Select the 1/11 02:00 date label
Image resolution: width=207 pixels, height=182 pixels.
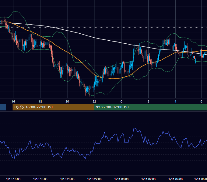click(x=148, y=179)
